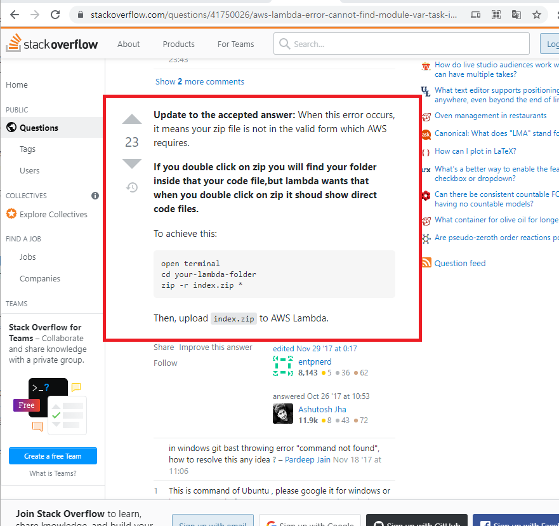The image size is (559, 526).
Task: Click the Follow link under the answer
Action: 166,363
